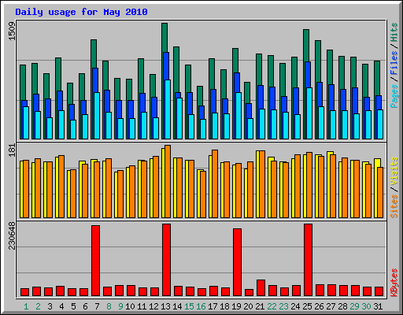Click the teal "Hits" legend word
The height and width of the screenshot is (315, 403).
[x=394, y=32]
